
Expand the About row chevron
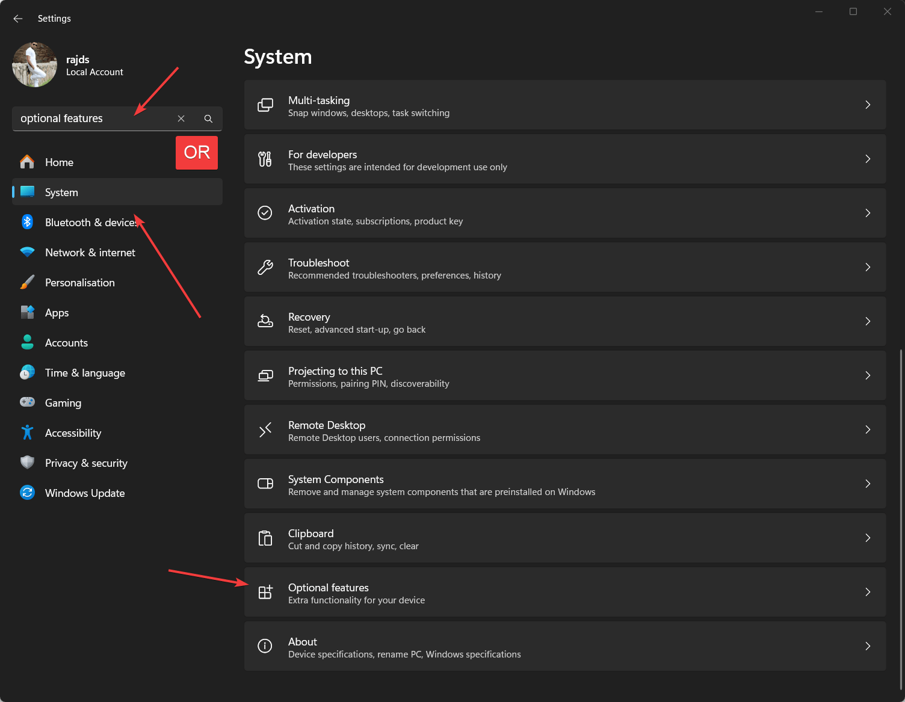[x=868, y=646]
